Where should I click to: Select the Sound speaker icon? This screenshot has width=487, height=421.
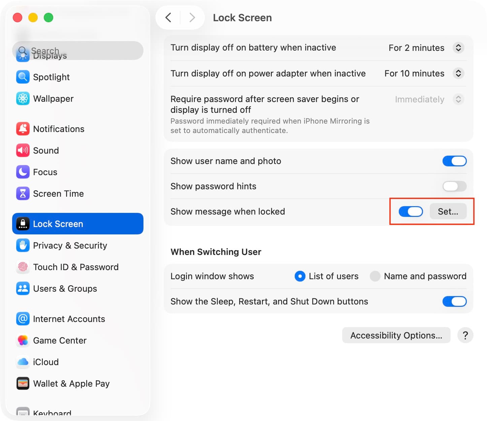(x=23, y=151)
